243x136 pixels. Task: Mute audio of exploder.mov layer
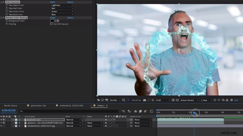(x=4, y=120)
